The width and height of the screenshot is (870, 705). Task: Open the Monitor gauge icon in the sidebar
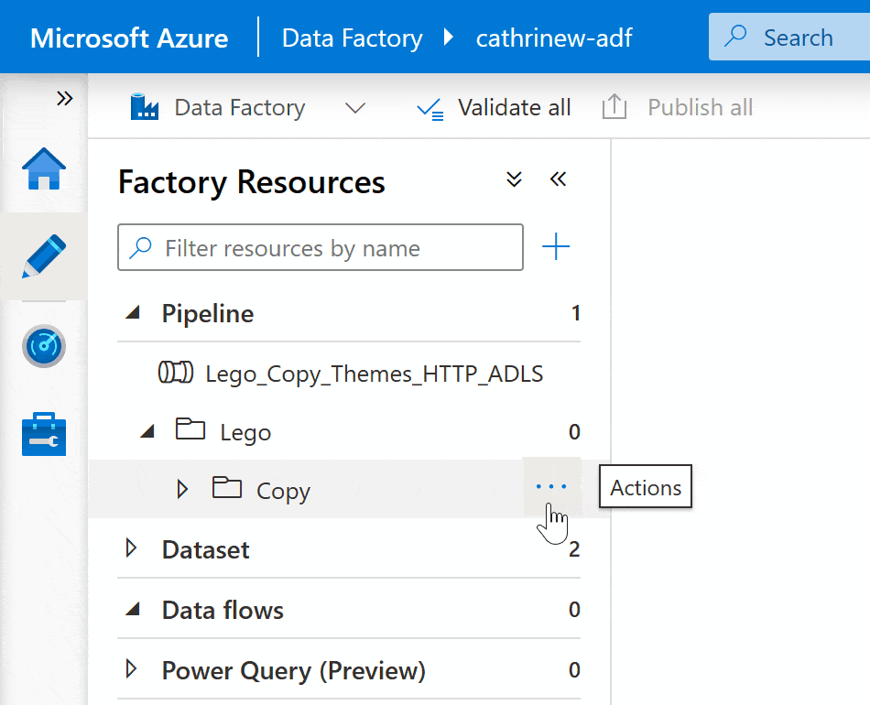pyautogui.click(x=43, y=346)
